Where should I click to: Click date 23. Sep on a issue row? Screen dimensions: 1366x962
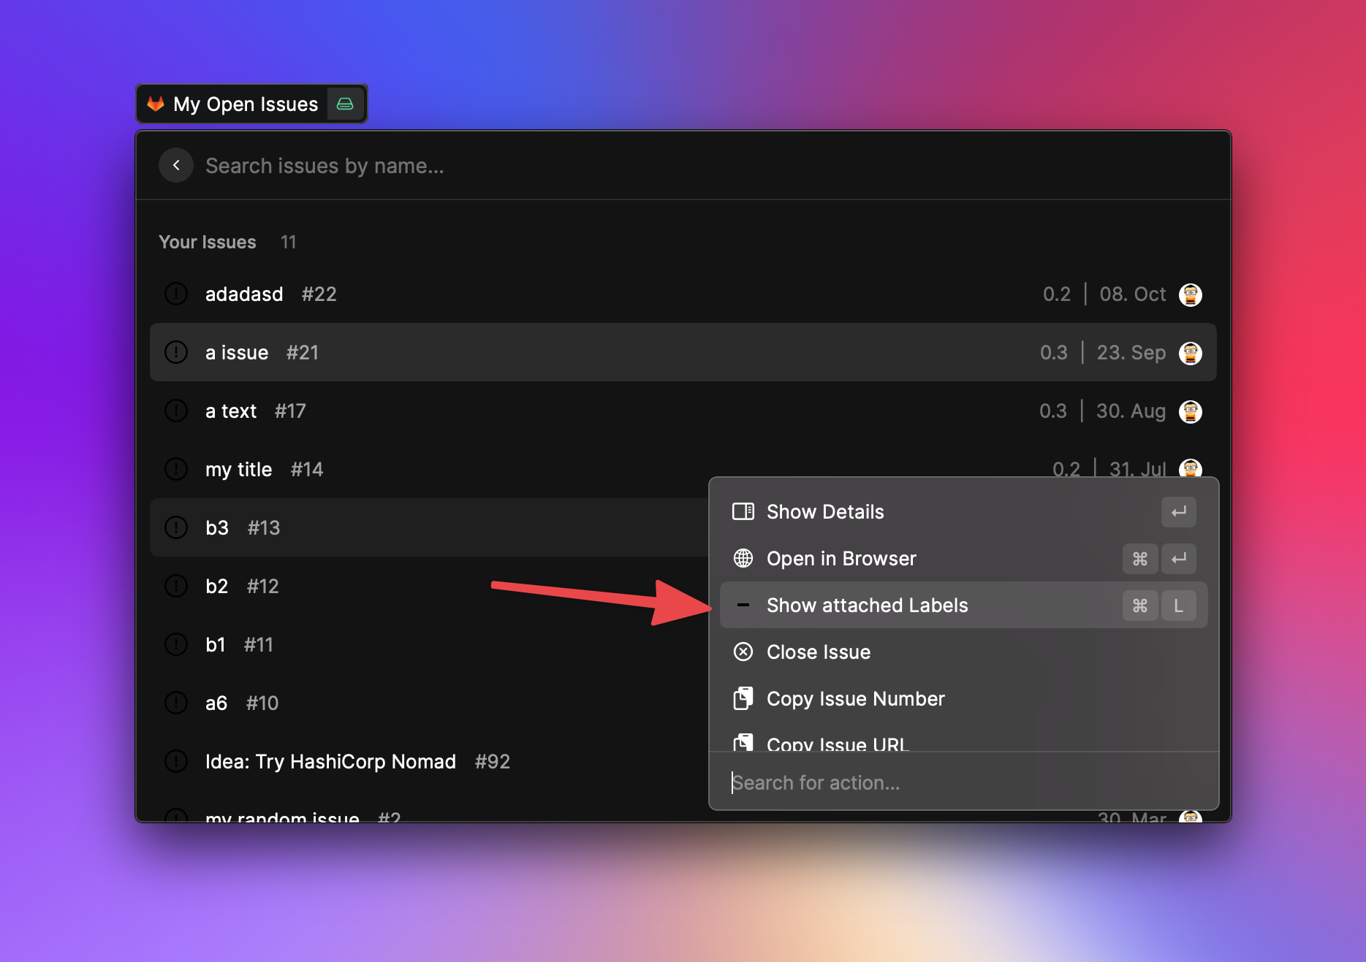(1131, 353)
